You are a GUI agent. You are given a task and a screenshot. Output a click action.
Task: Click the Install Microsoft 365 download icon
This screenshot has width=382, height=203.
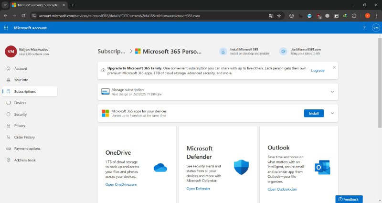click(223, 52)
